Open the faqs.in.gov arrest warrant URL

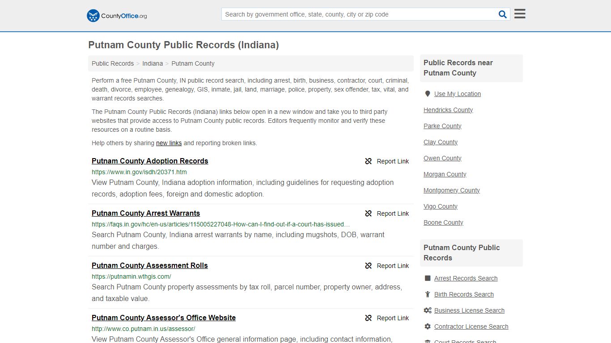[221, 224]
